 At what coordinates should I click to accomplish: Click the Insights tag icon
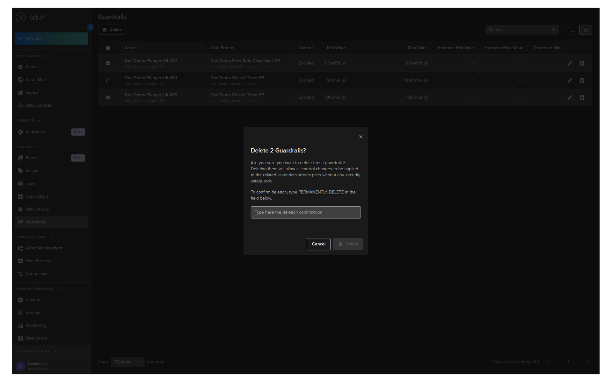pyautogui.click(x=20, y=171)
